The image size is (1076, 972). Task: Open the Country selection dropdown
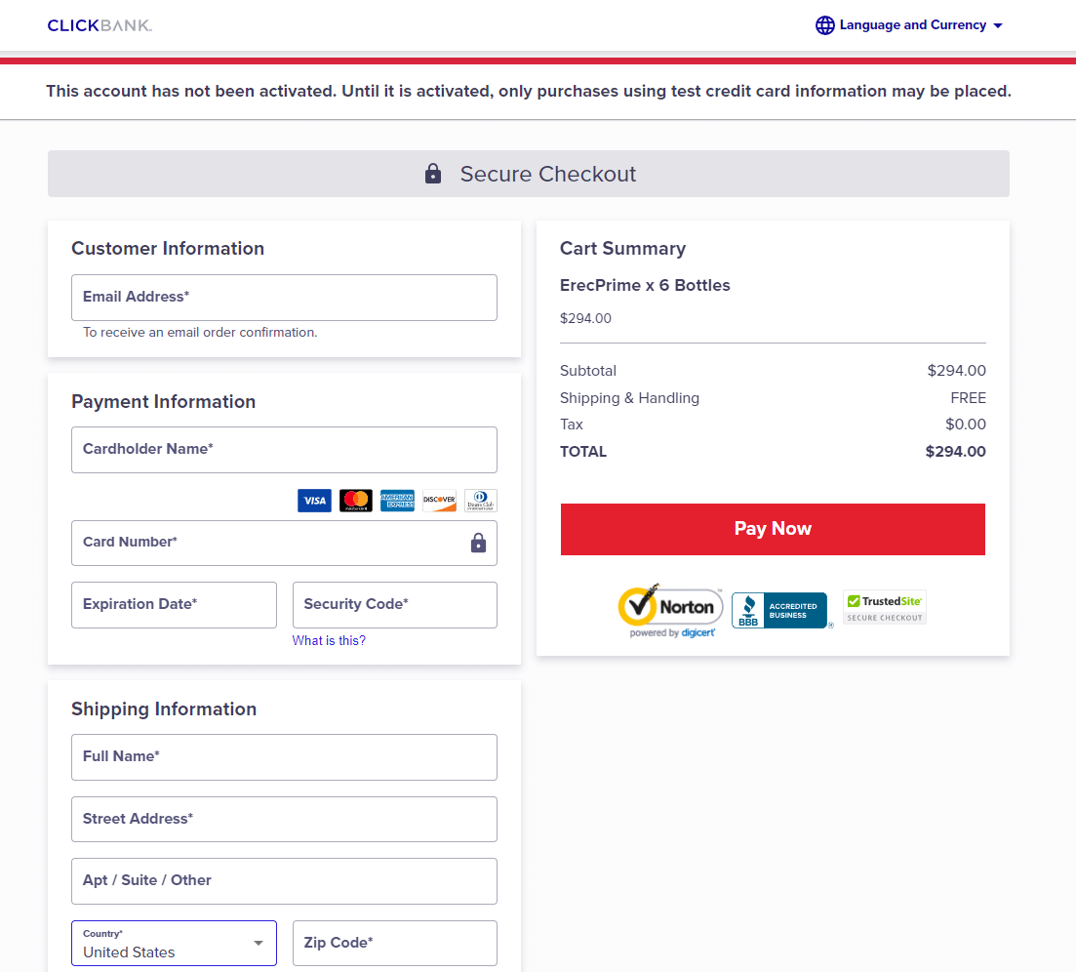[174, 943]
